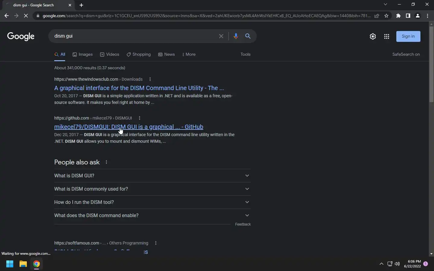This screenshot has width=434, height=271.
Task: Open the Chrome profile icon
Action: (x=418, y=16)
